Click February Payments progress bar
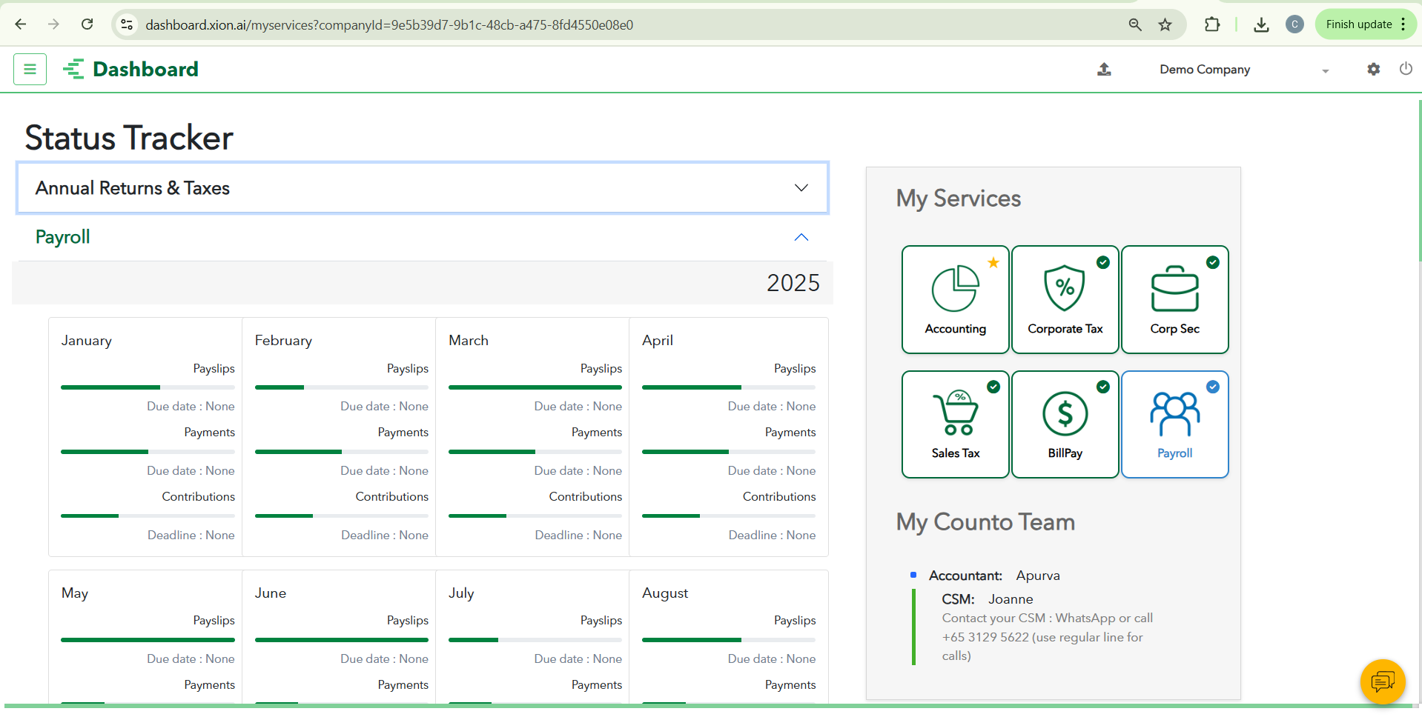 342,452
